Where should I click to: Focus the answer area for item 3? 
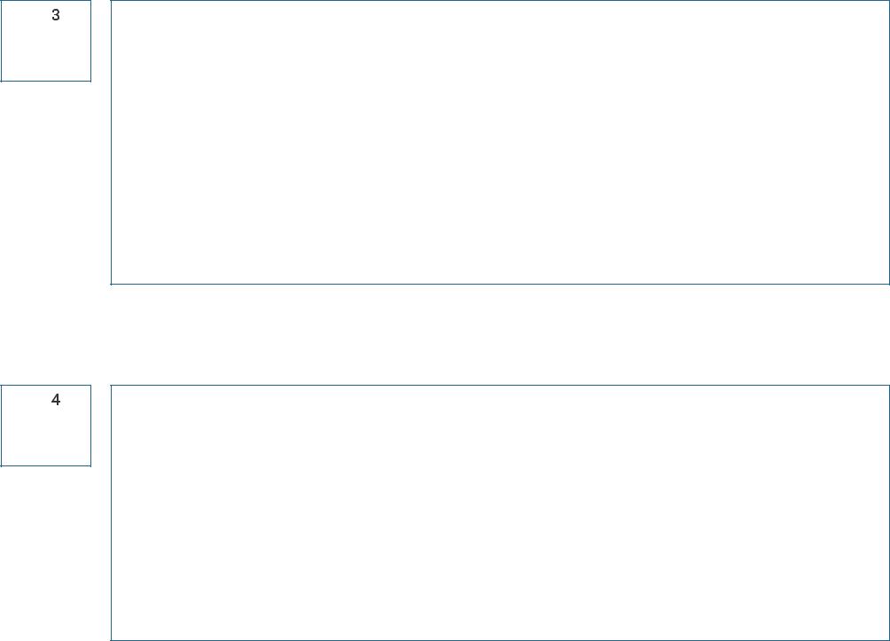[x=500, y=142]
